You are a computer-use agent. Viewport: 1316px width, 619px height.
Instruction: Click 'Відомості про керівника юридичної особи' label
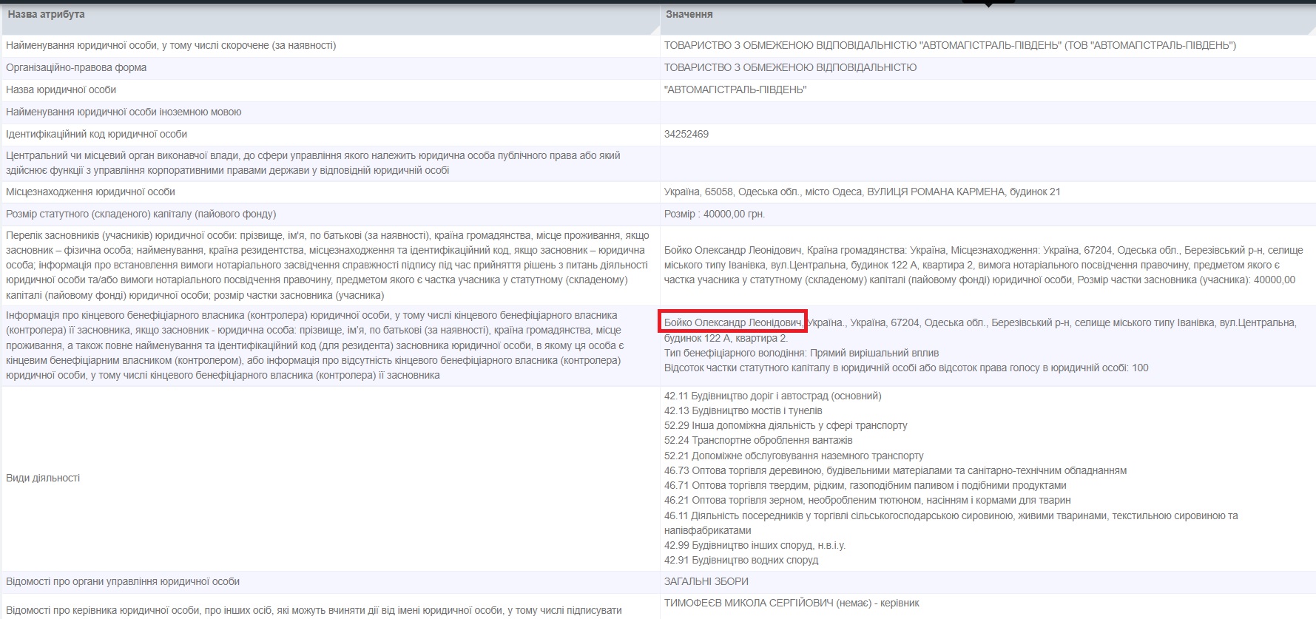coord(314,610)
